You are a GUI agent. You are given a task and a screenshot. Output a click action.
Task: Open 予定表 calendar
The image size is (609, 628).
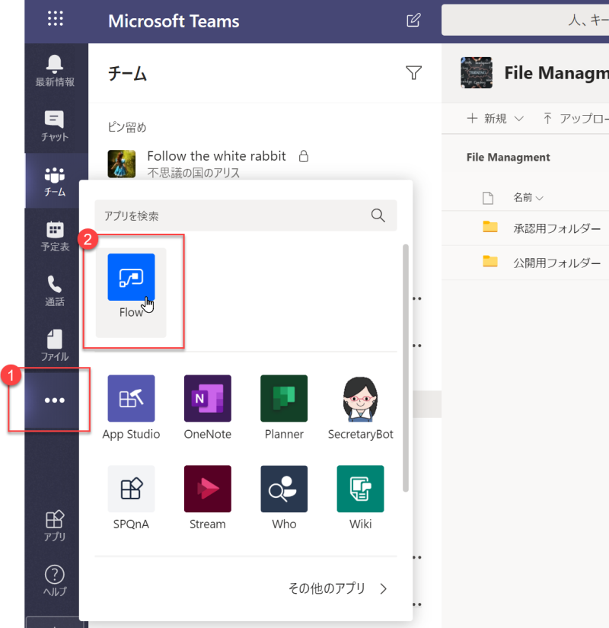(x=55, y=236)
